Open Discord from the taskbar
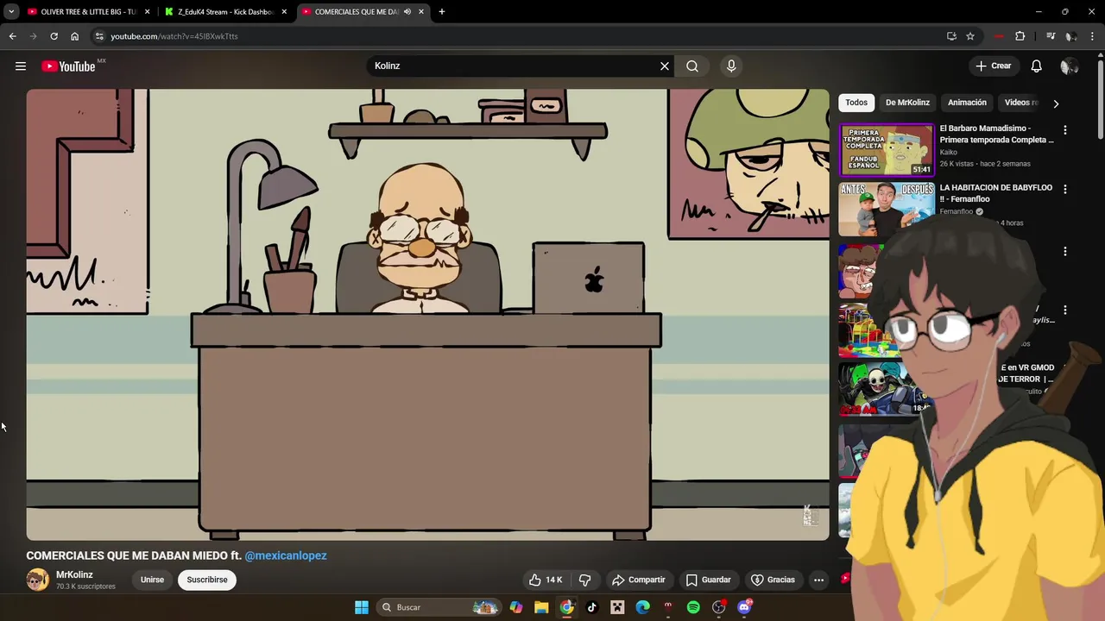Image resolution: width=1105 pixels, height=621 pixels. point(744,607)
